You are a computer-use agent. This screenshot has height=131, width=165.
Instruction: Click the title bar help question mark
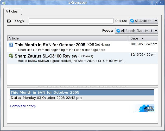(x=152, y=3)
